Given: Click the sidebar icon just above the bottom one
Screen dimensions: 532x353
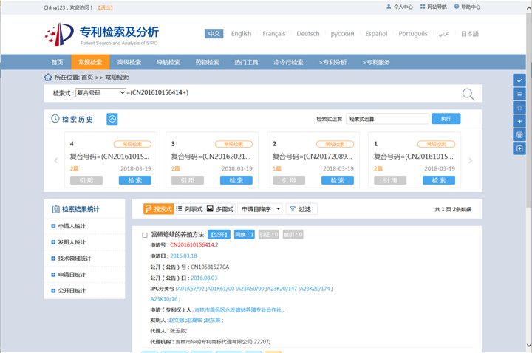Looking at the screenshot, I should coord(519,134).
